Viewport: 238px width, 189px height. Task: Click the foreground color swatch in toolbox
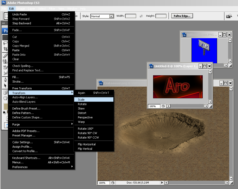pos(5,106)
